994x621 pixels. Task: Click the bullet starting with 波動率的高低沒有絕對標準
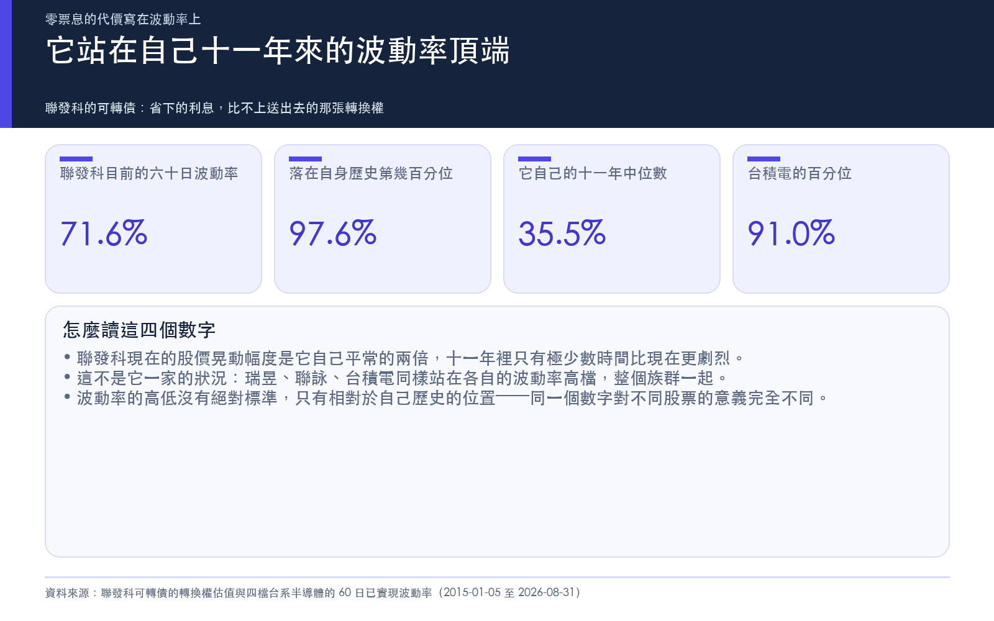[x=446, y=398]
